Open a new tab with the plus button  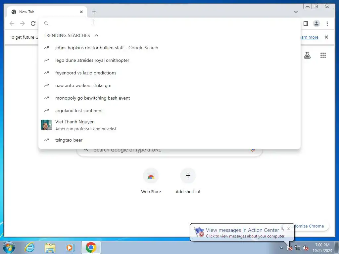94,12
